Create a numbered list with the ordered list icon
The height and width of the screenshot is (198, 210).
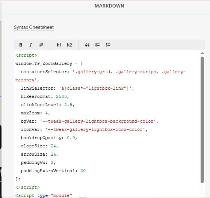[108, 45]
